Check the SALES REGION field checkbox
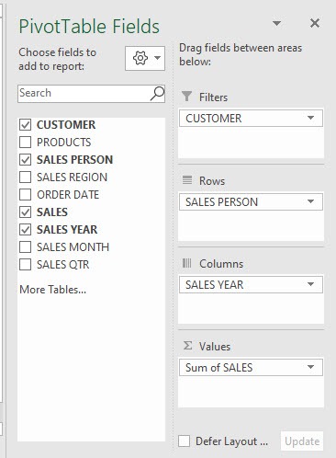The height and width of the screenshot is (458, 336). [x=25, y=177]
